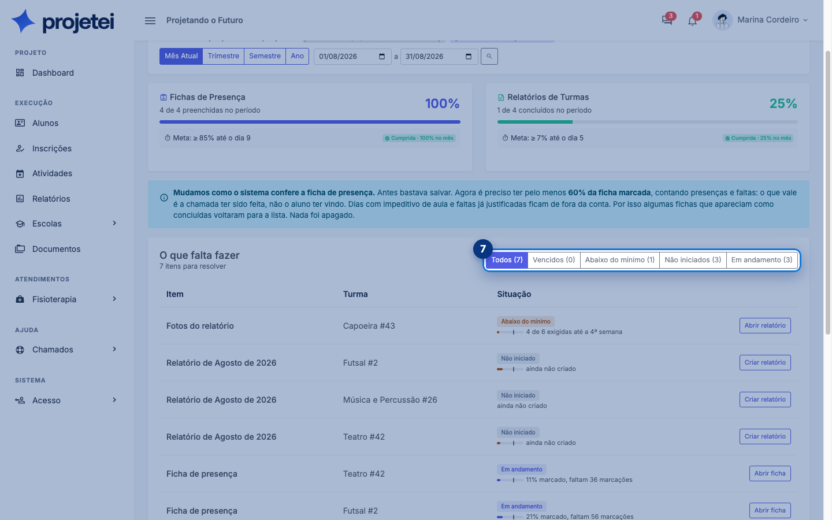Viewport: 832px width, 520px height.
Task: Click Abrir relatório for Capoeira #43
Action: click(765, 325)
